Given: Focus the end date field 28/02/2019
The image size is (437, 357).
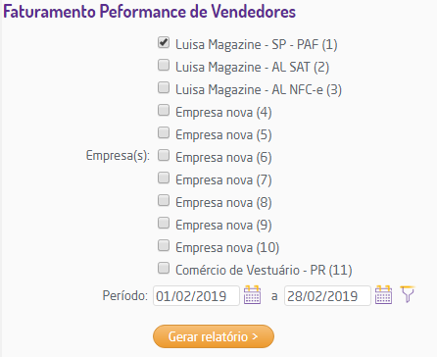Looking at the screenshot, I should (327, 296).
